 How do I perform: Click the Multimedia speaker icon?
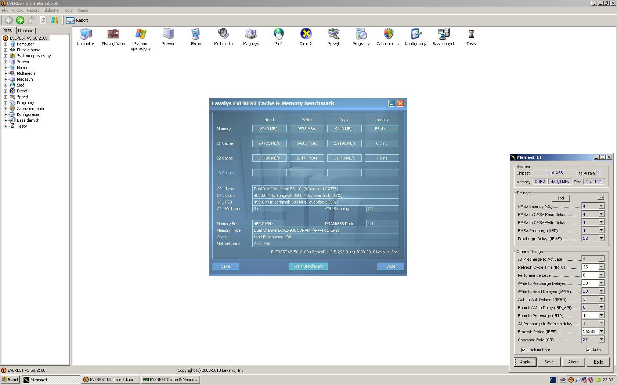(223, 34)
